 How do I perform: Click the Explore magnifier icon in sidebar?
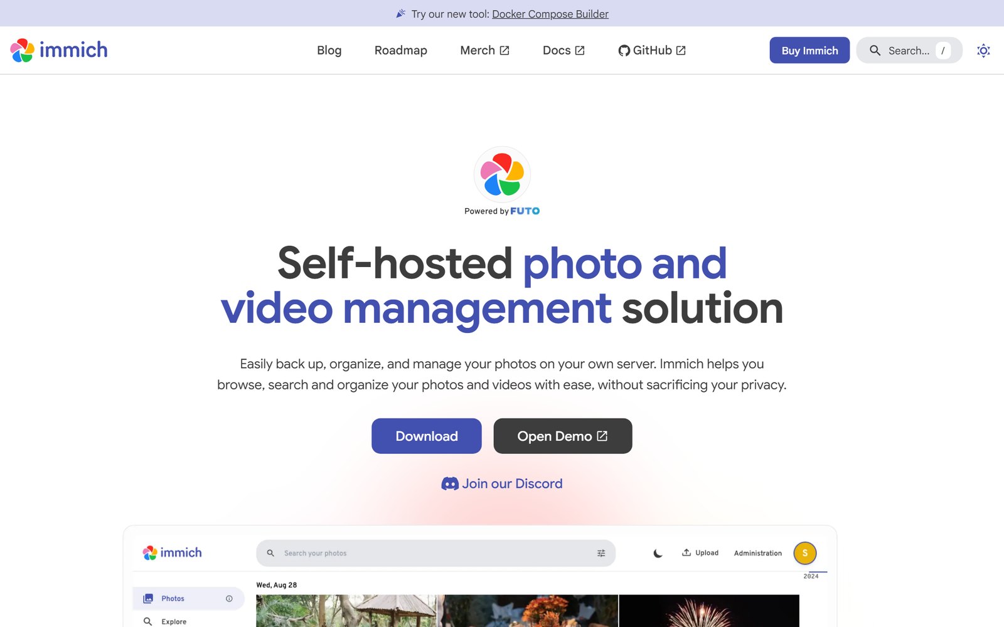148,621
